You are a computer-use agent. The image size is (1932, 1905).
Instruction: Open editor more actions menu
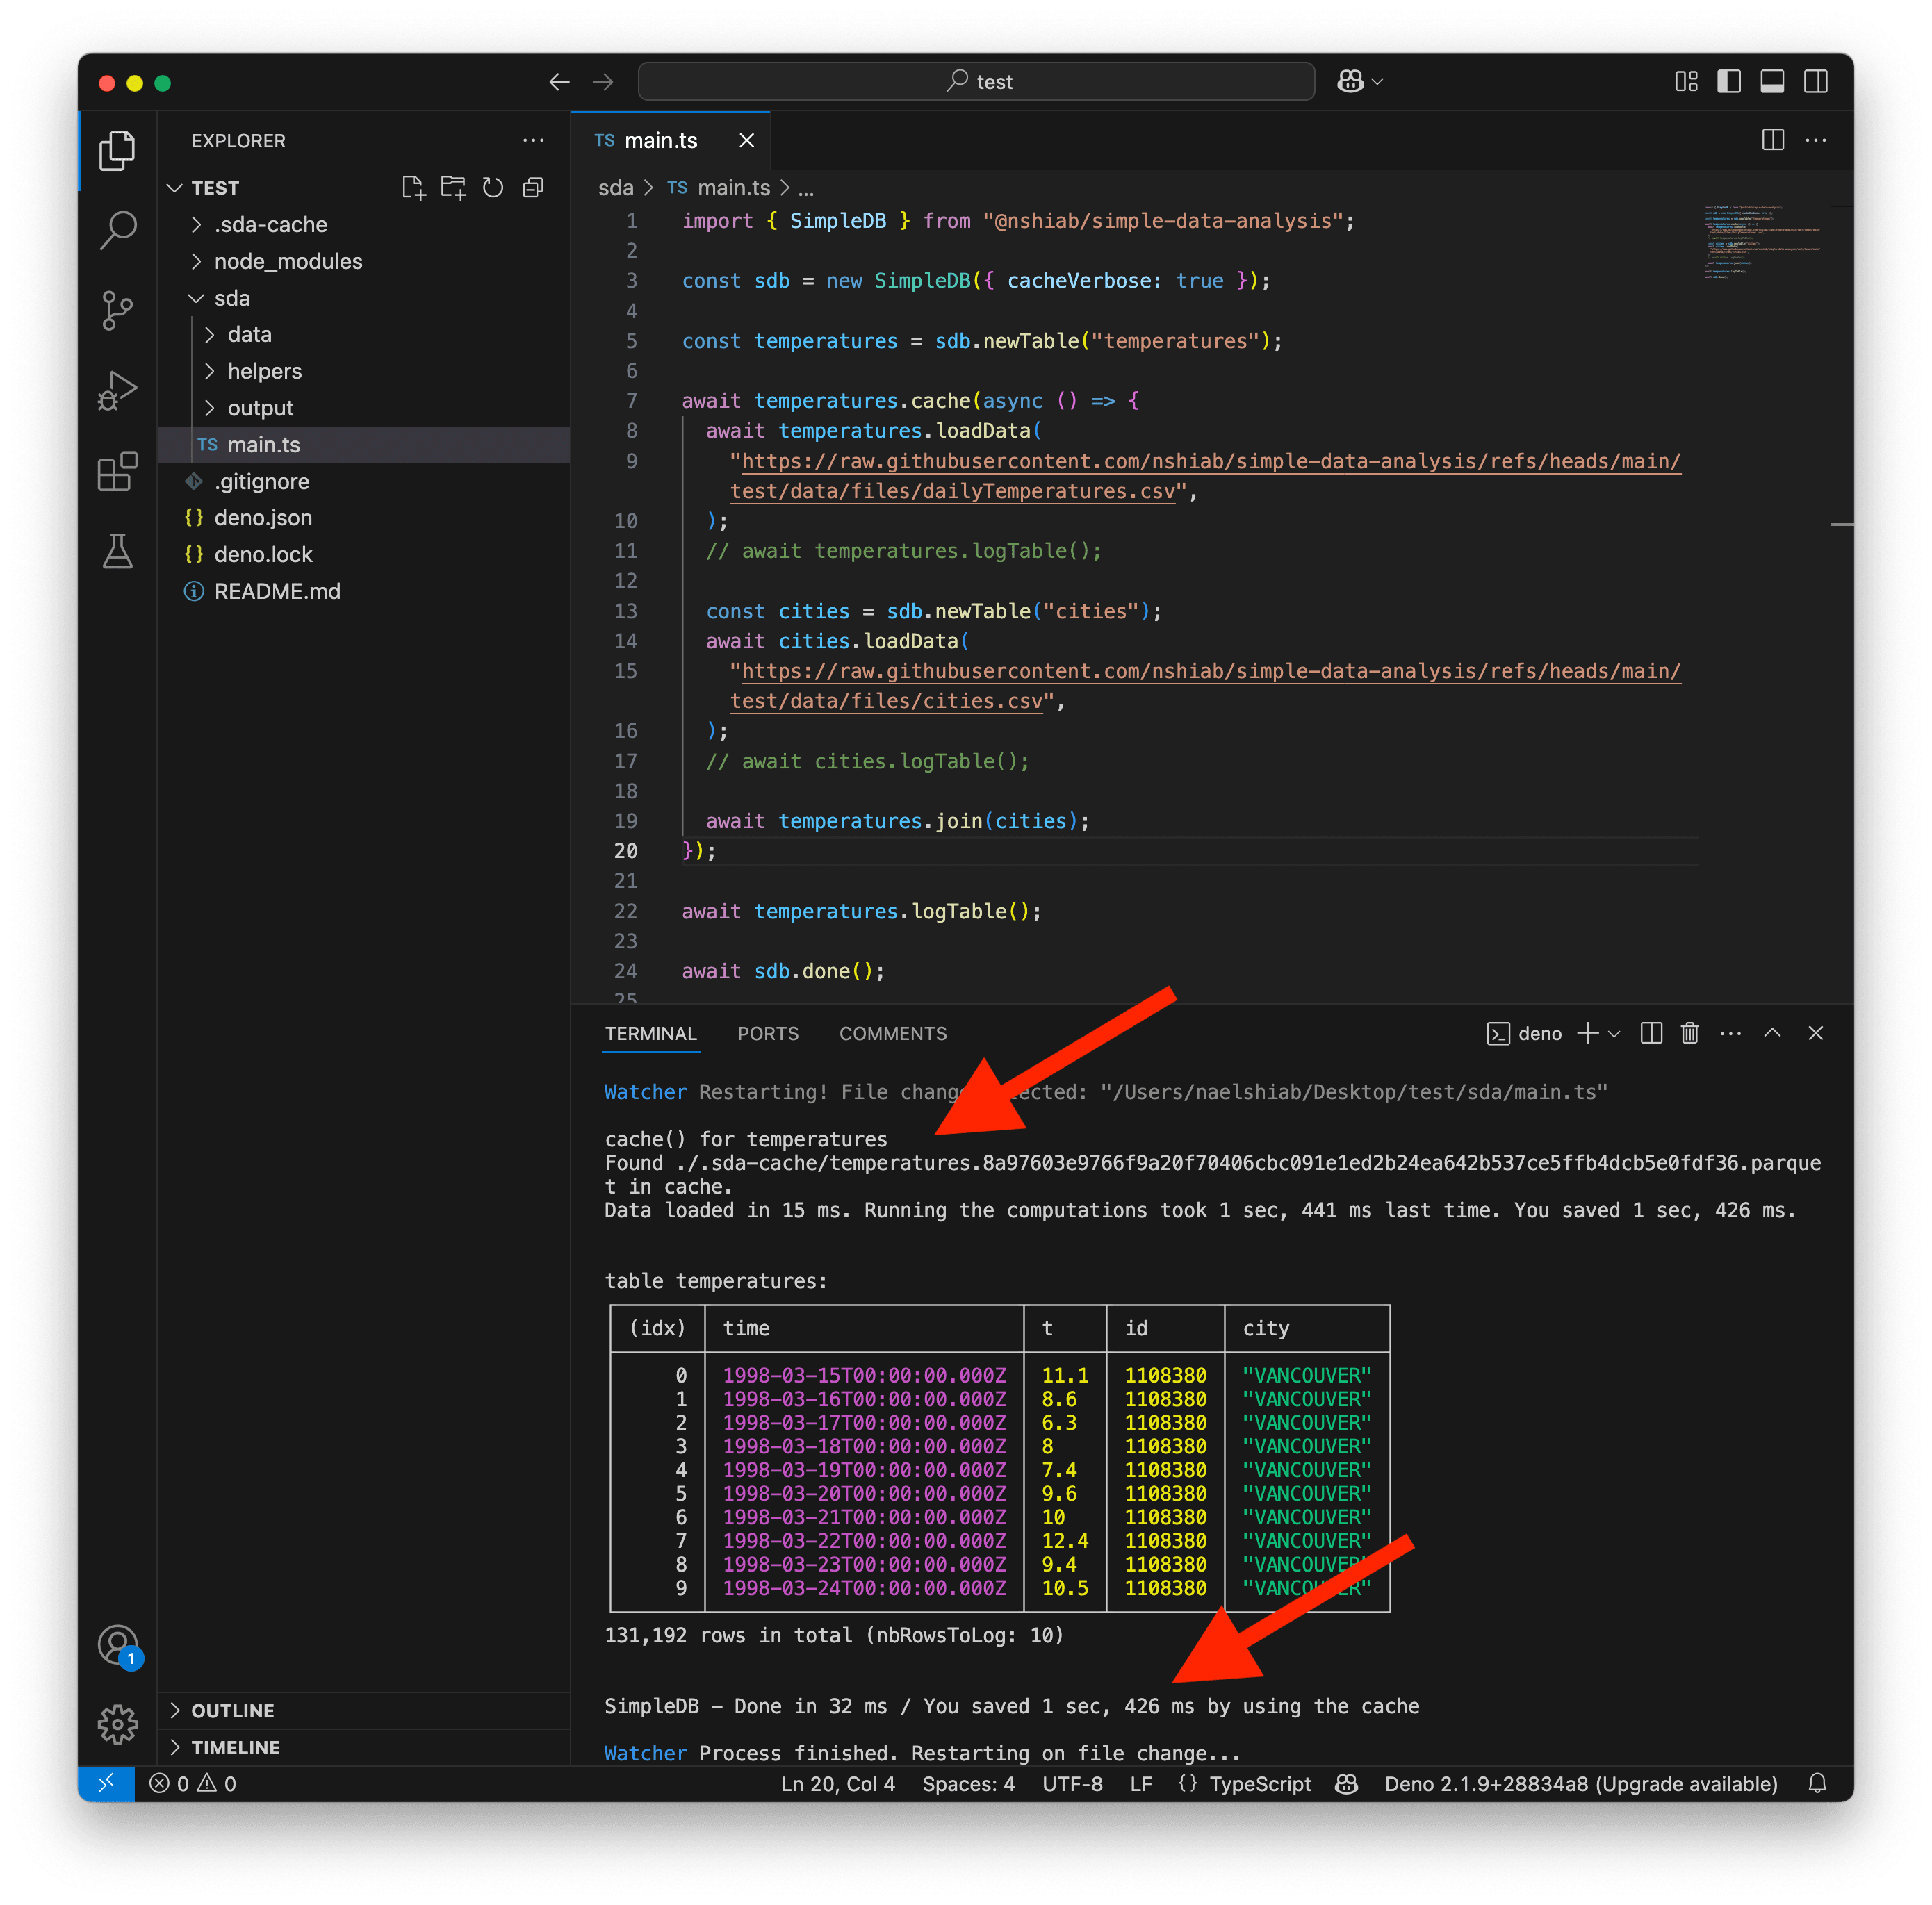pyautogui.click(x=1816, y=140)
